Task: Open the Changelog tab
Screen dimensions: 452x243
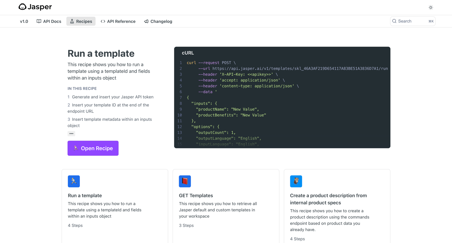Action: click(x=158, y=21)
